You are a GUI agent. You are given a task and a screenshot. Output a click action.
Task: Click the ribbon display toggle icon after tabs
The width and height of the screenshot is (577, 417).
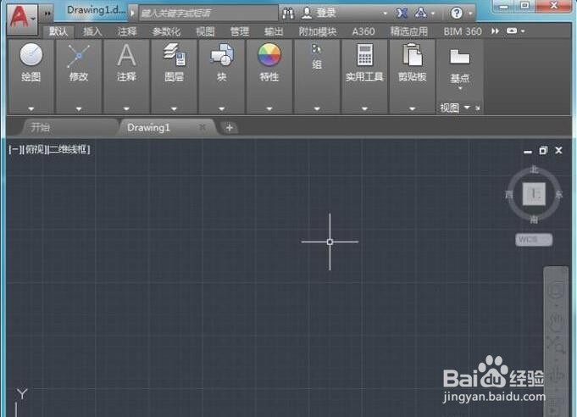pos(512,31)
